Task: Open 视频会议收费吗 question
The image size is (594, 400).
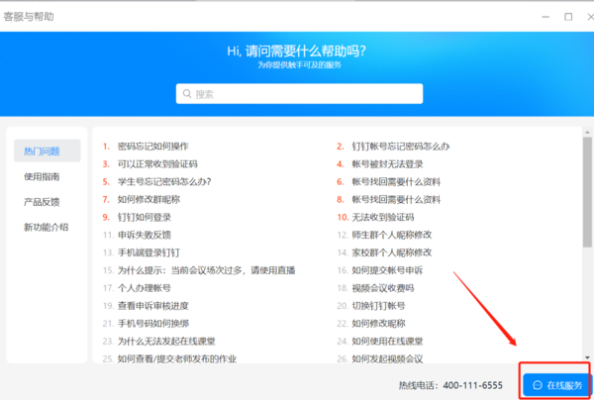Action: pos(382,288)
